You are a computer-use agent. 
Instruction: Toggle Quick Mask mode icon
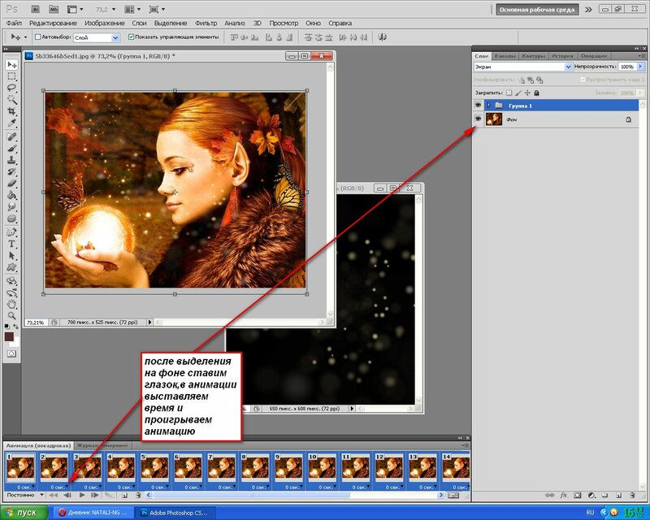click(x=11, y=353)
